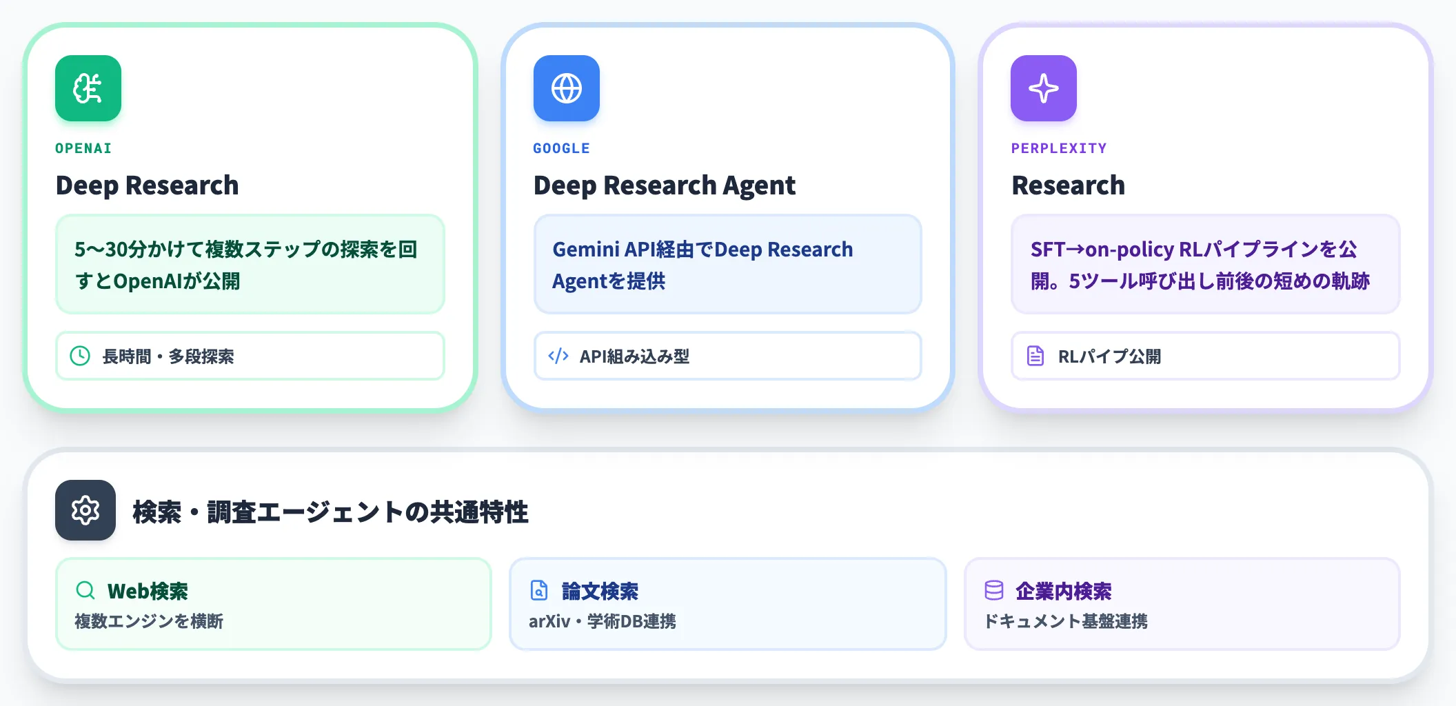Click the blue Google globe icon
Viewport: 1456px width, 706px height.
click(566, 88)
